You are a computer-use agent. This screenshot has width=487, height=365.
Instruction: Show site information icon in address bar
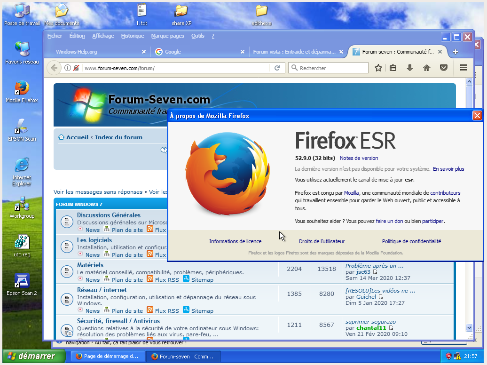point(67,68)
